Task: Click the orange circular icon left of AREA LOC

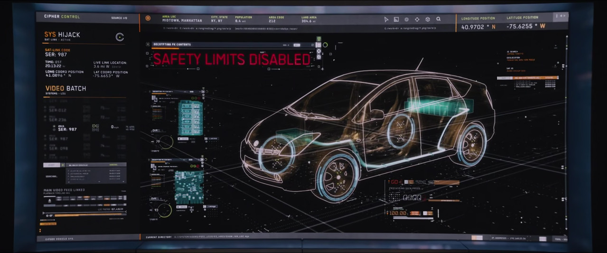Action: coord(148,19)
